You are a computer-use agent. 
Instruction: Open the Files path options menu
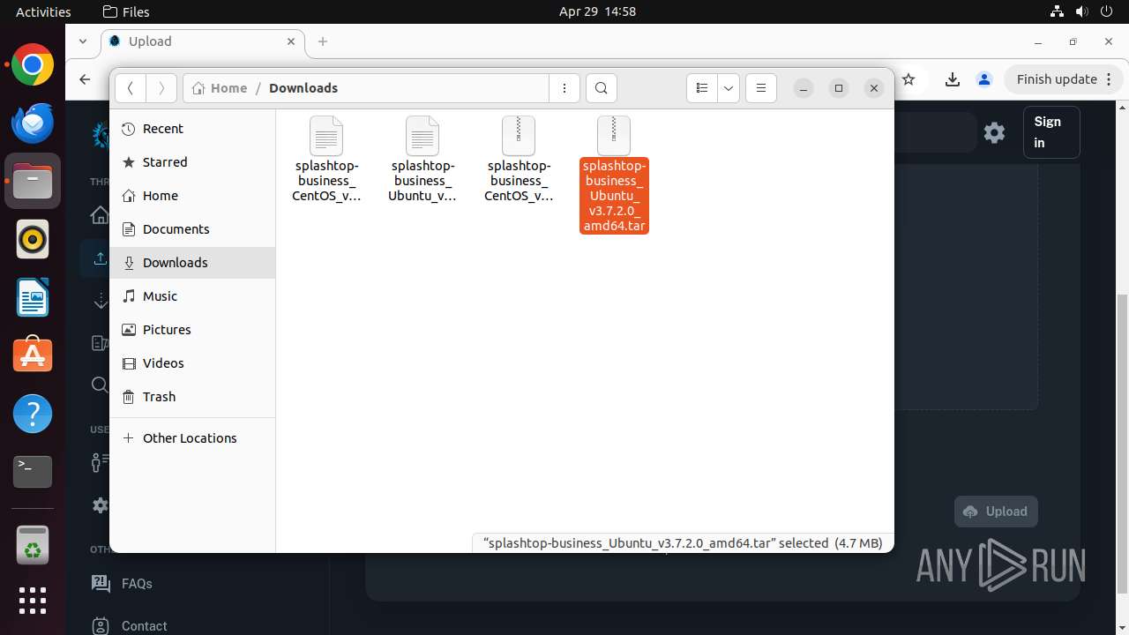[564, 88]
